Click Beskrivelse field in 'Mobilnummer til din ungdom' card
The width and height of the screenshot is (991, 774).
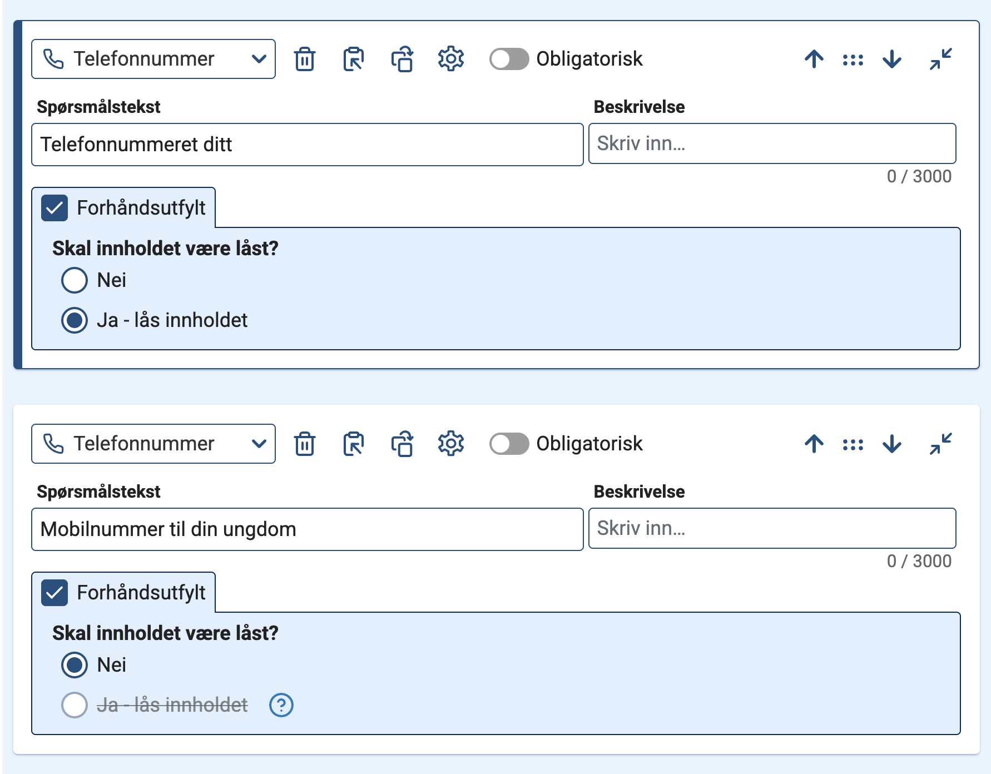(772, 528)
